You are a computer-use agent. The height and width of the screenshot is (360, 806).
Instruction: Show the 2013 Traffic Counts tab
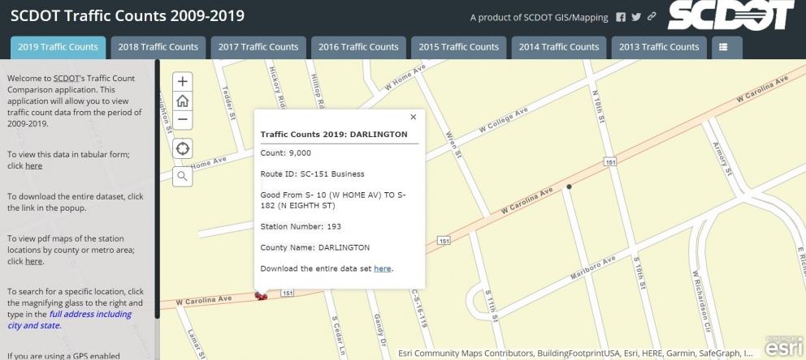click(659, 47)
